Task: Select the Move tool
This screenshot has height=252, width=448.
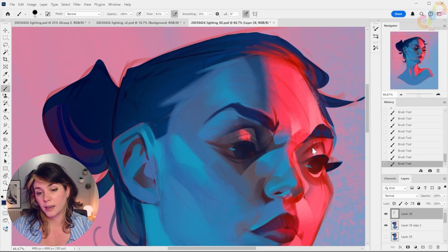Action: click(x=5, y=30)
